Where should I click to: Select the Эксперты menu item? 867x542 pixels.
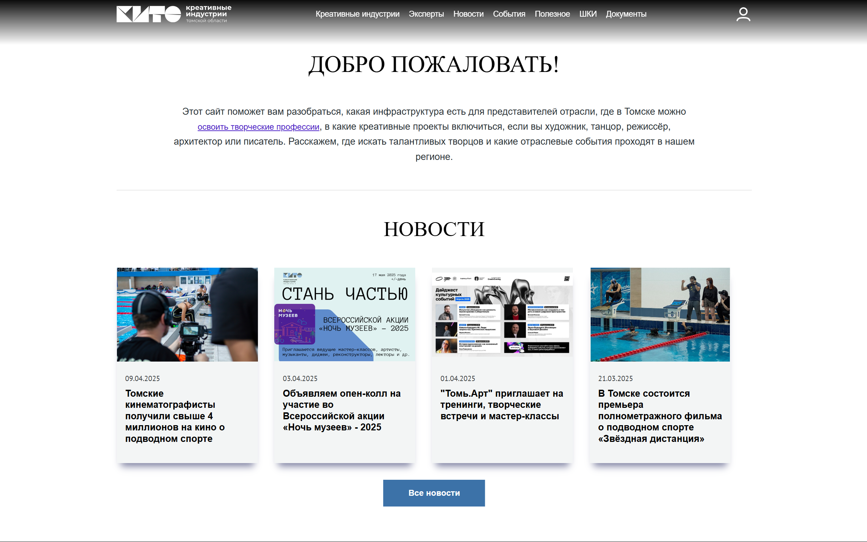click(x=426, y=14)
